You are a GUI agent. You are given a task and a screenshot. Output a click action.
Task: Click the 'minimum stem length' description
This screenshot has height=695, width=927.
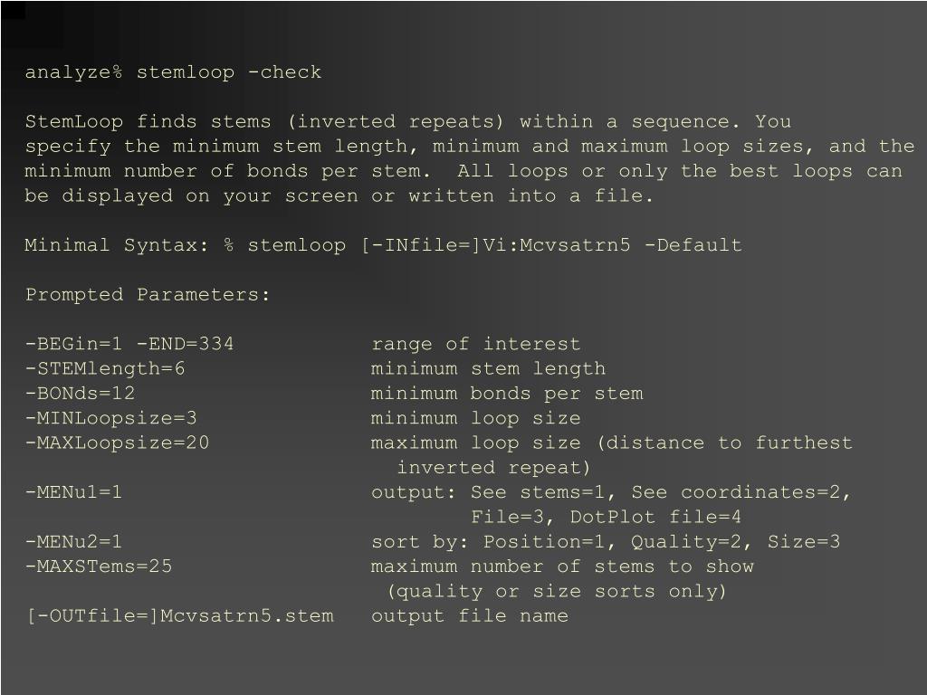(488, 369)
